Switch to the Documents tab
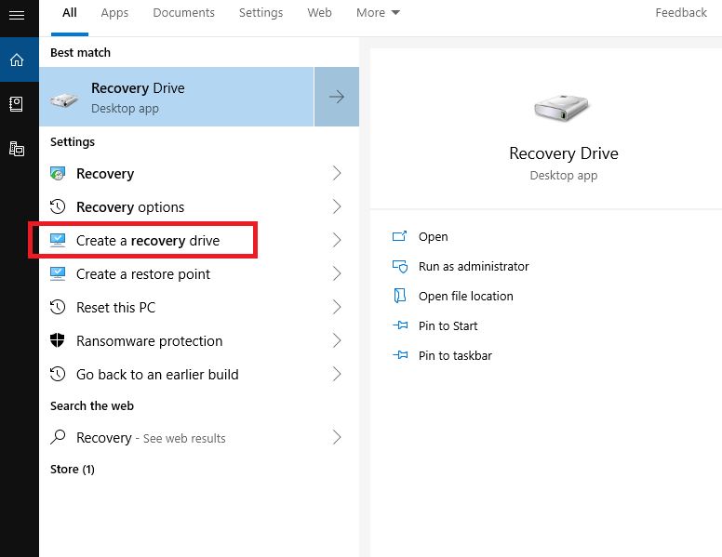Screen dimensions: 722x557 click(183, 13)
